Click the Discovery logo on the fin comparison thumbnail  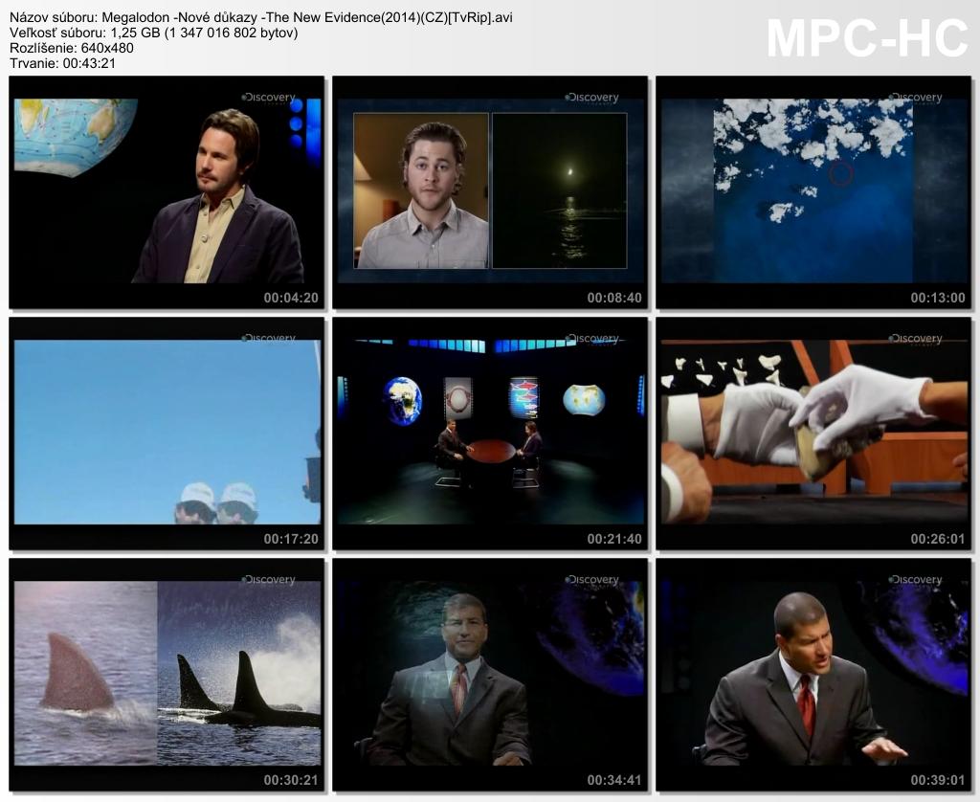point(269,580)
